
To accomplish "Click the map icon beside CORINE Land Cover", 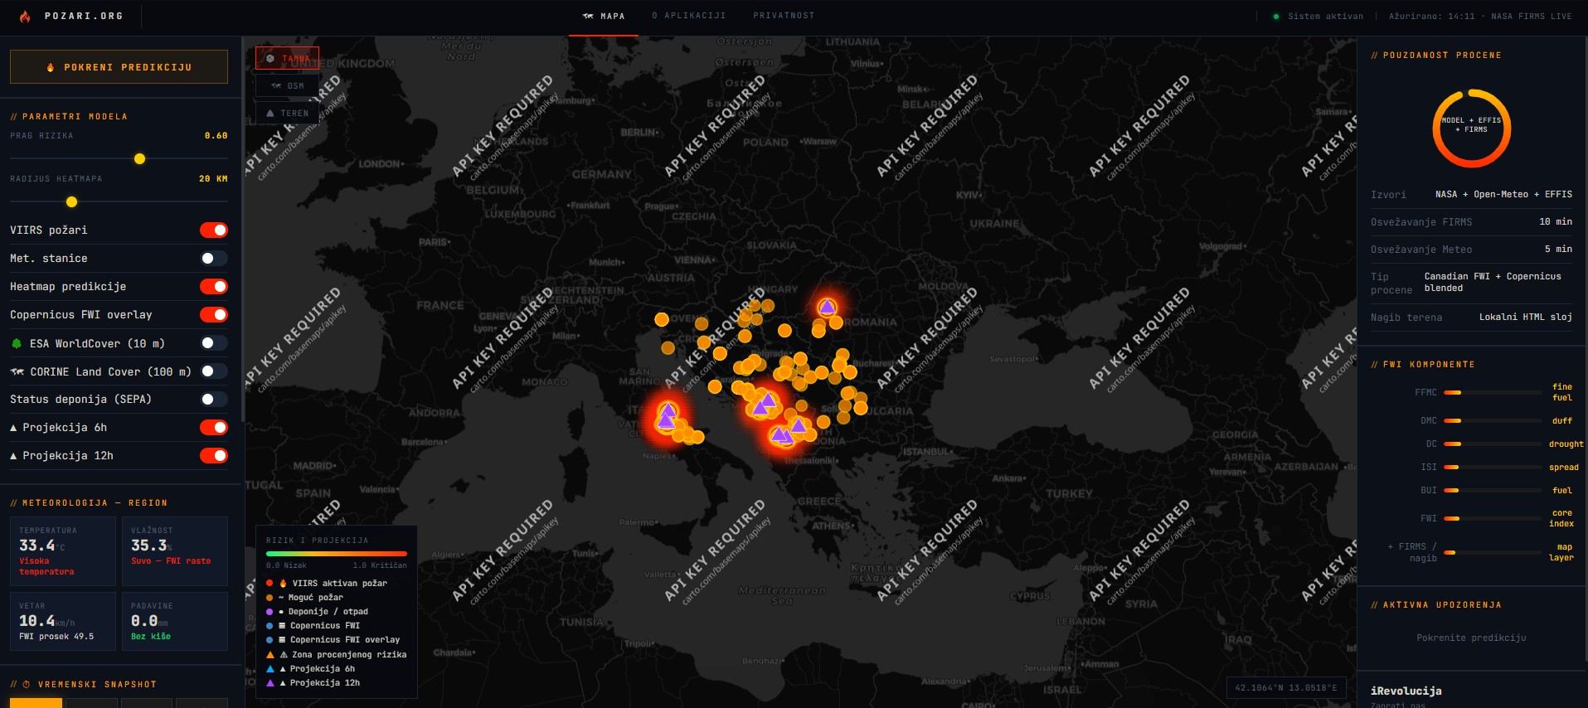I will [x=17, y=371].
